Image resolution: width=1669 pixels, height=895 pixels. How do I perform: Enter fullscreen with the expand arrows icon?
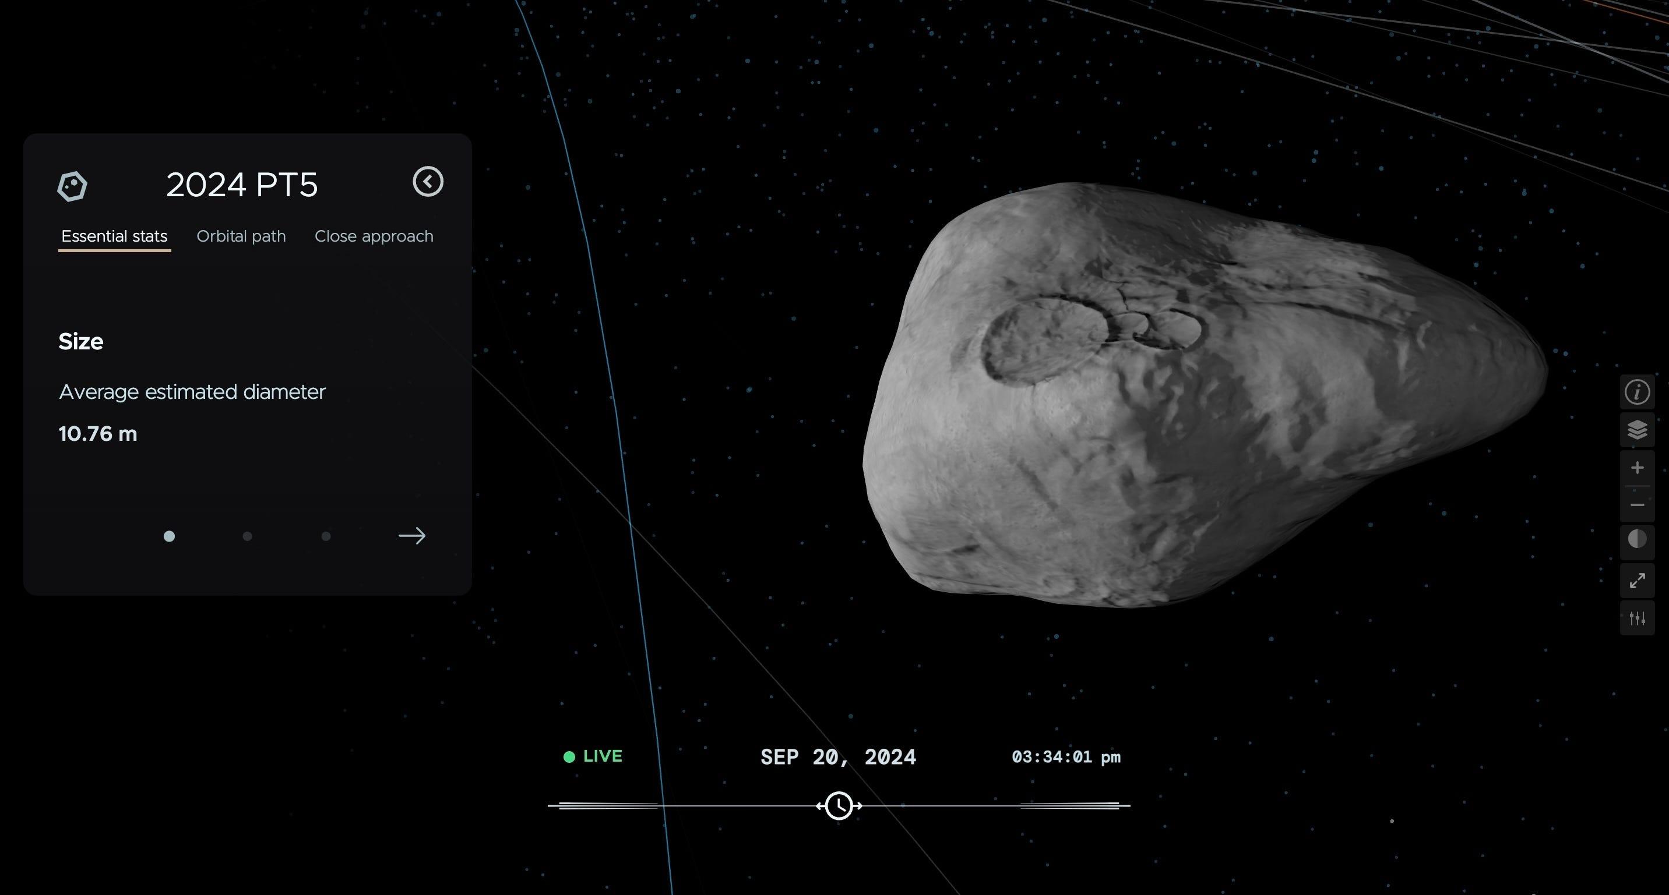click(x=1636, y=580)
